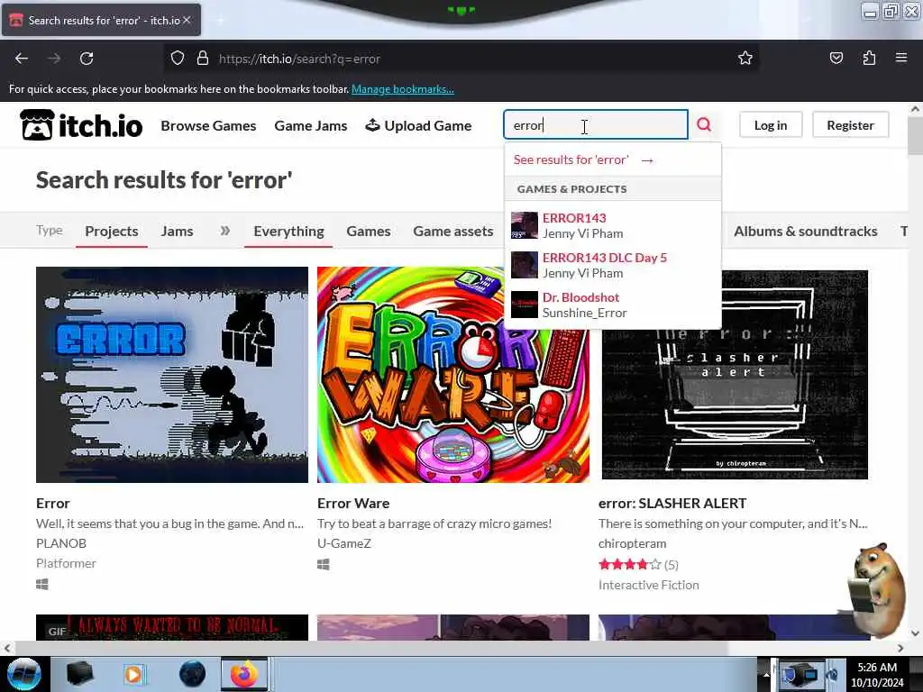923x692 pixels.
Task: Open the extensions puzzle icon
Action: click(x=869, y=58)
